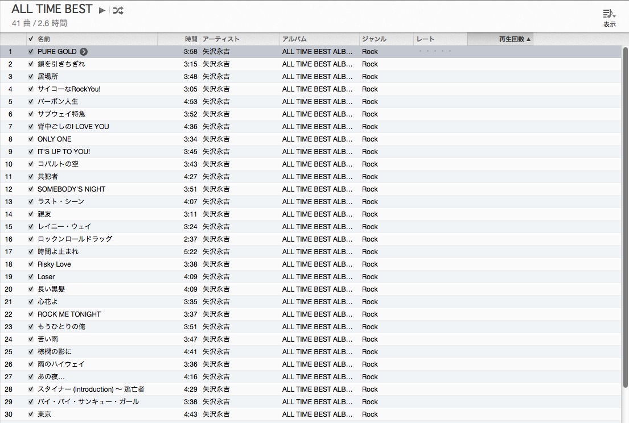Toggle checkbox for Risky Love
629x423 pixels.
pos(31,264)
